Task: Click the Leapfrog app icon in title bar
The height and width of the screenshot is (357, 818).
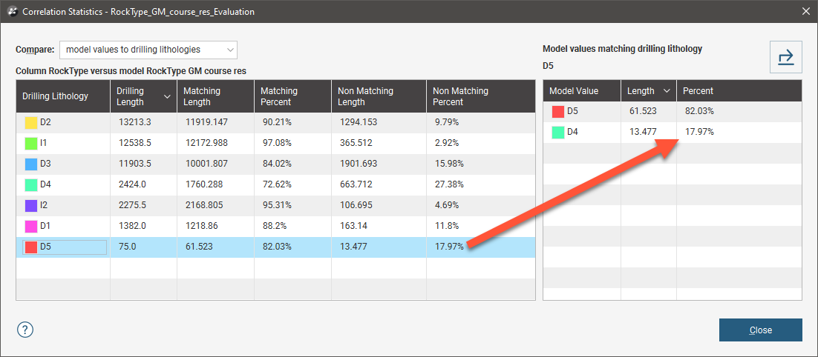Action: pos(12,11)
